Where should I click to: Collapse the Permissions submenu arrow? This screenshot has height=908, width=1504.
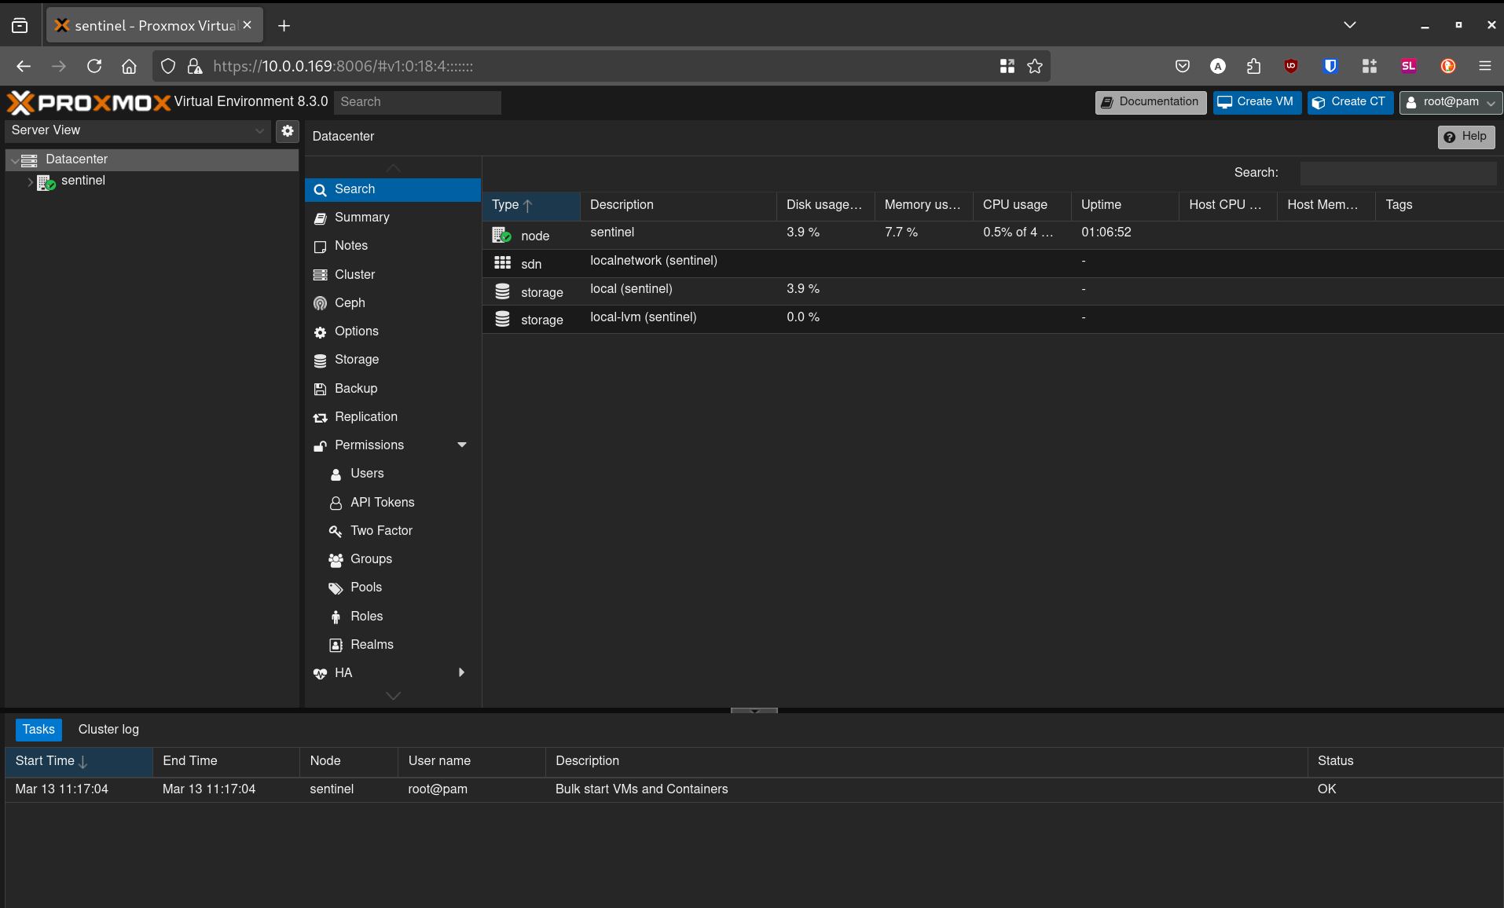(462, 445)
